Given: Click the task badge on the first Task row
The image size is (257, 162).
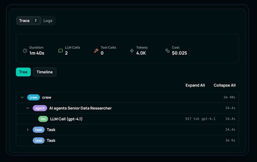Looking at the screenshot, I should [x=39, y=130].
